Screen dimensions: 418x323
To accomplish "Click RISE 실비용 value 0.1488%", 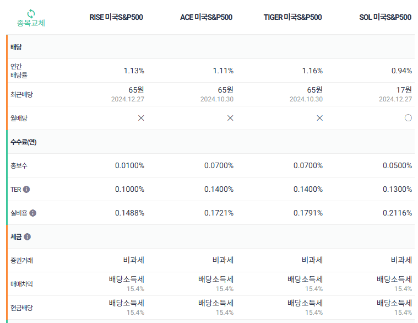I will (129, 213).
